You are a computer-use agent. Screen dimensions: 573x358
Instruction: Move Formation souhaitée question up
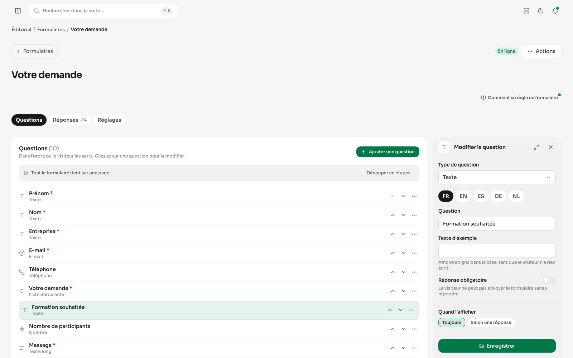tap(390, 310)
